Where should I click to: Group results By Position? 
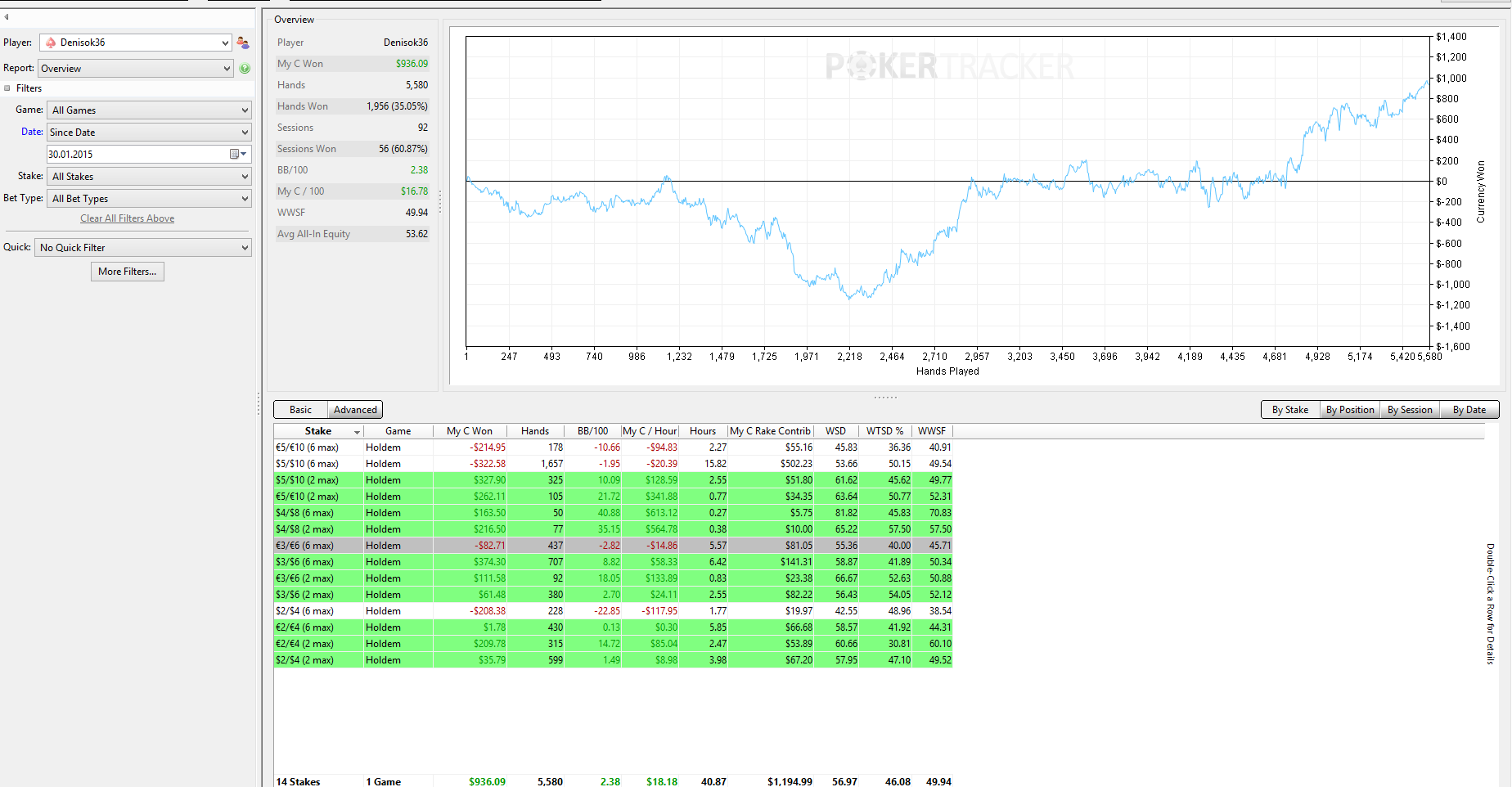click(x=1350, y=410)
